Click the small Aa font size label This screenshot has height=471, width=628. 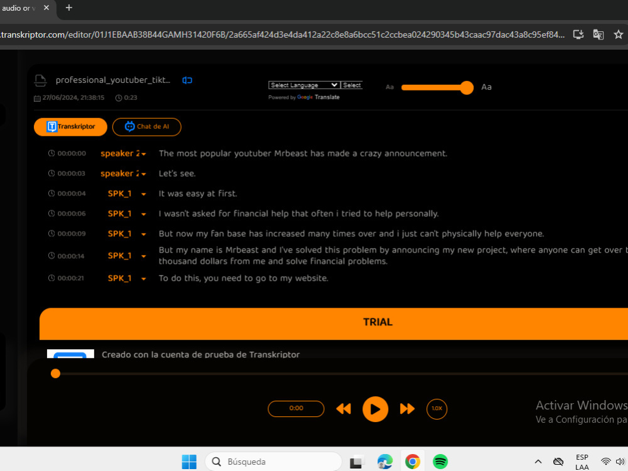click(390, 87)
